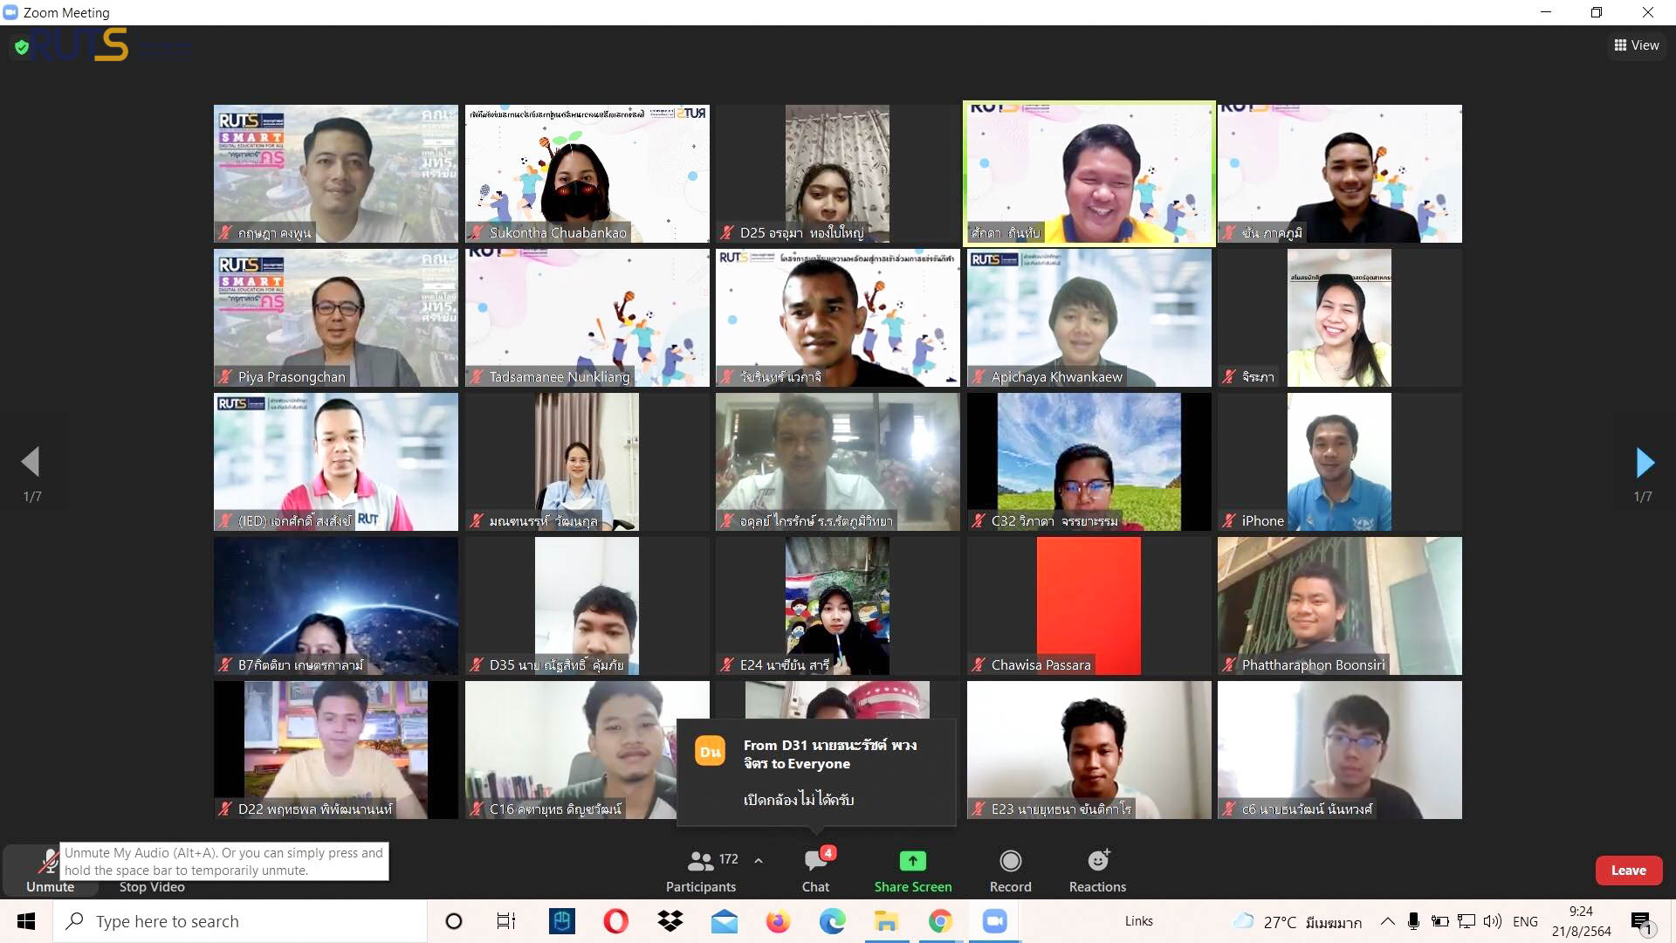Select Phattharaphon Boonsiri video tile

(1339, 606)
